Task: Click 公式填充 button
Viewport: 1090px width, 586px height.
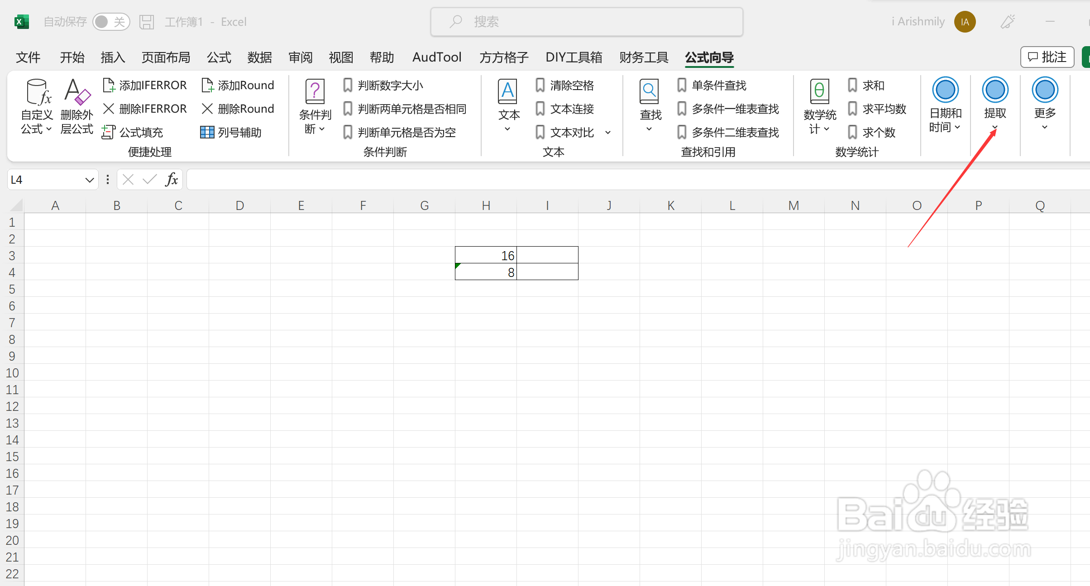Action: 133,132
